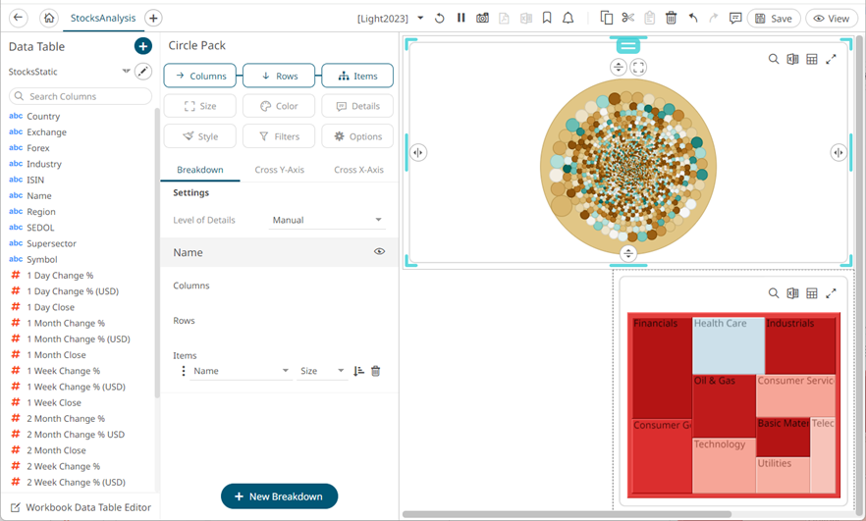Image resolution: width=866 pixels, height=521 pixels.
Task: Click the trash delete icon in top toolbar
Action: 672,18
